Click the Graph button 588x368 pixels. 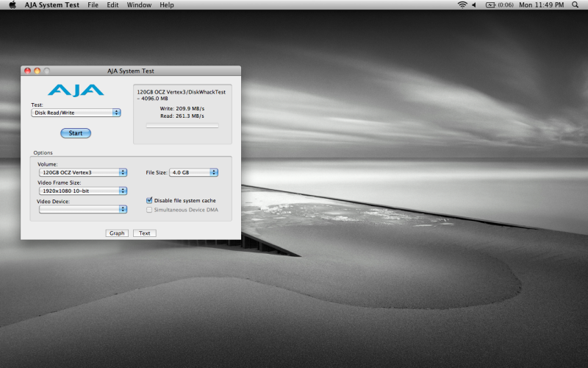tap(117, 233)
